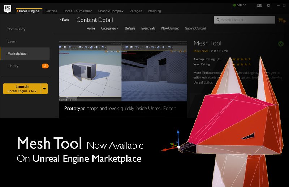
Task: Switch to the Paragon tab
Action: (136, 11)
